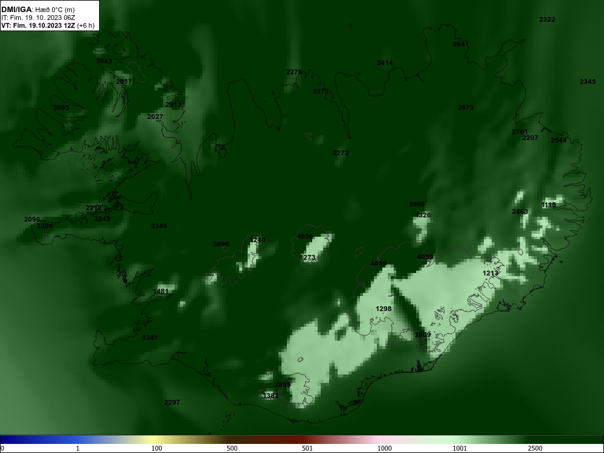This screenshot has height=453, width=604.
Task: Click the yellow section of the color scale
Action: pyautogui.click(x=154, y=440)
